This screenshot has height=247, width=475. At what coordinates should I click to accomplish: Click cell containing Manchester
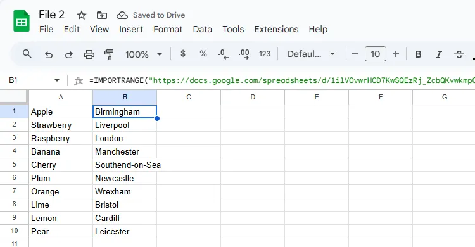click(x=125, y=151)
